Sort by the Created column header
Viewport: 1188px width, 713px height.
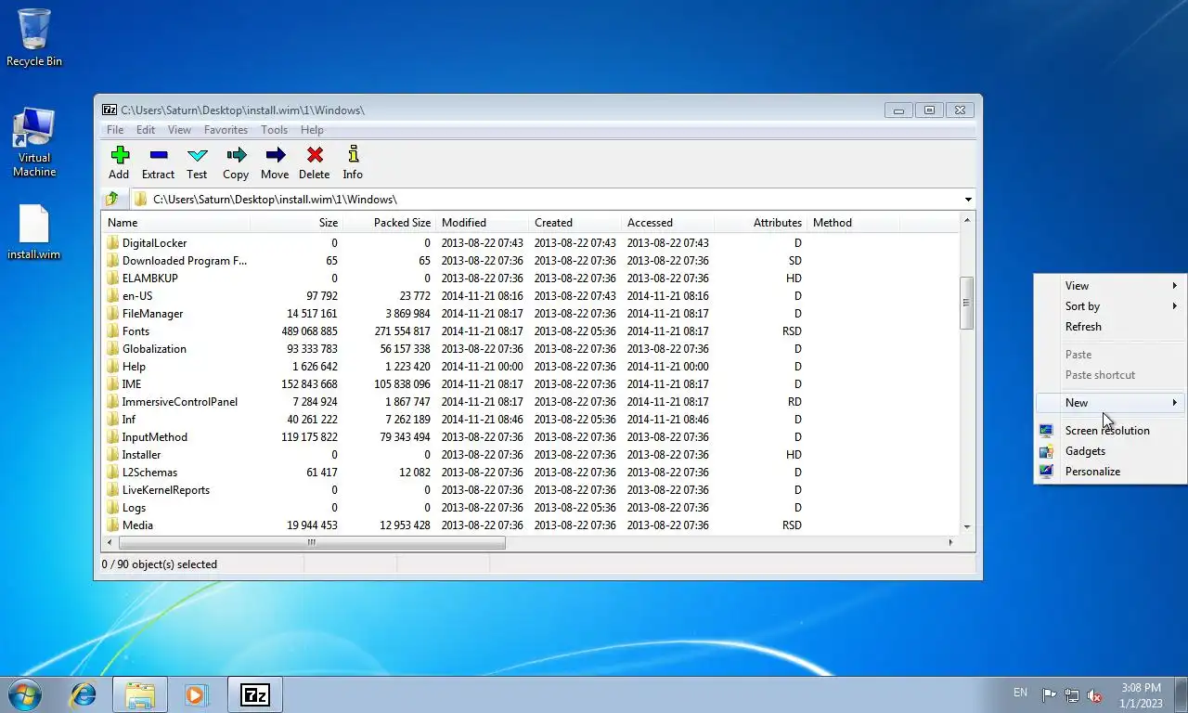(575, 223)
